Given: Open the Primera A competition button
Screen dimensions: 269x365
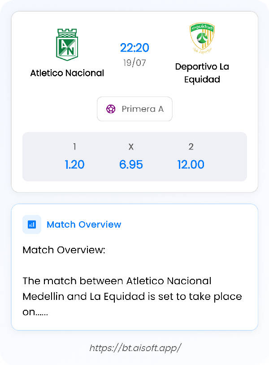Looking at the screenshot, I should click(134, 109).
